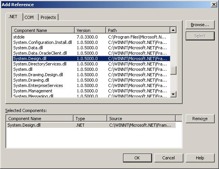Open Help for this dialog

(200, 158)
